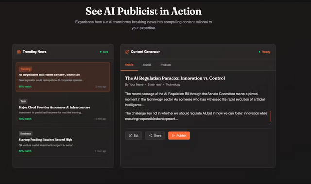Click the orange scrollbar in article preview
This screenshot has height=184, width=311.
pos(270,116)
